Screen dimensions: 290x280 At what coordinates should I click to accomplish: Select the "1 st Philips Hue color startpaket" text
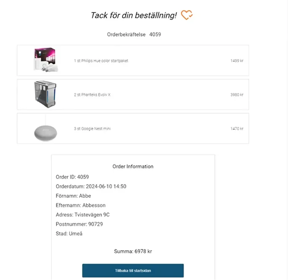pos(101,61)
